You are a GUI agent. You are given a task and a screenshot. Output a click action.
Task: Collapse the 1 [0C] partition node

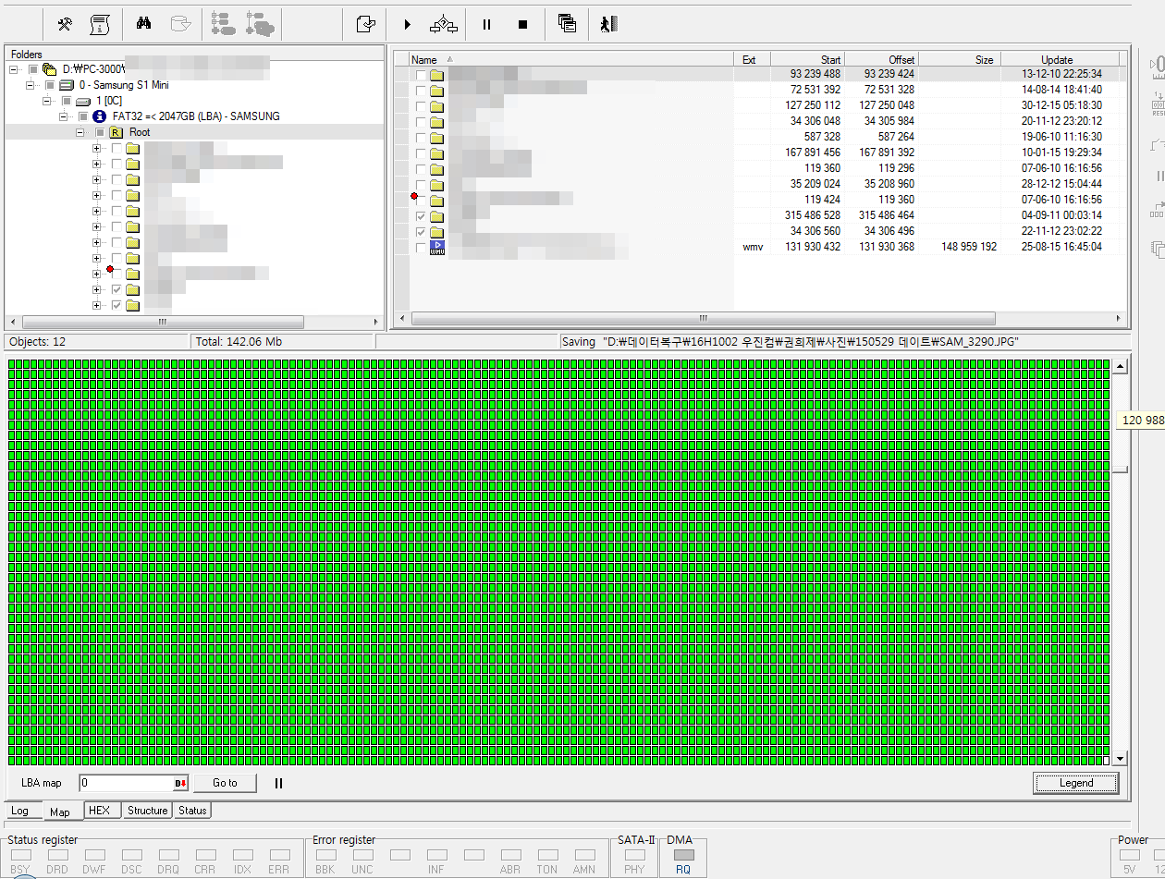[46, 101]
